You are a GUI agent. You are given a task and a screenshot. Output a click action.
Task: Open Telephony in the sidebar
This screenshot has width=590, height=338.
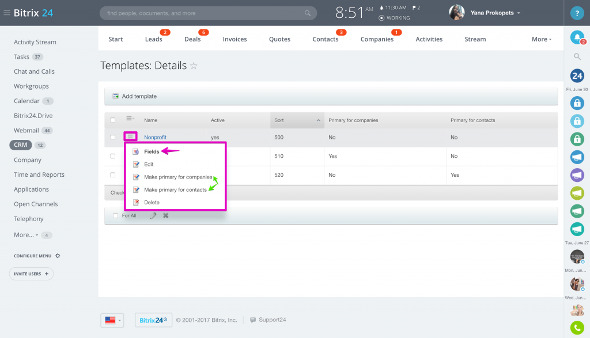tap(29, 219)
